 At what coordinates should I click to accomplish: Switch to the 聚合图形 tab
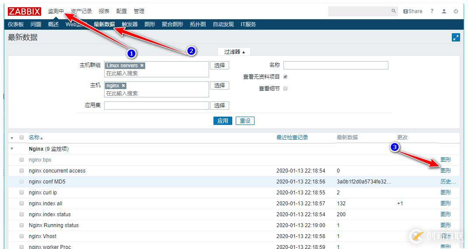point(172,24)
